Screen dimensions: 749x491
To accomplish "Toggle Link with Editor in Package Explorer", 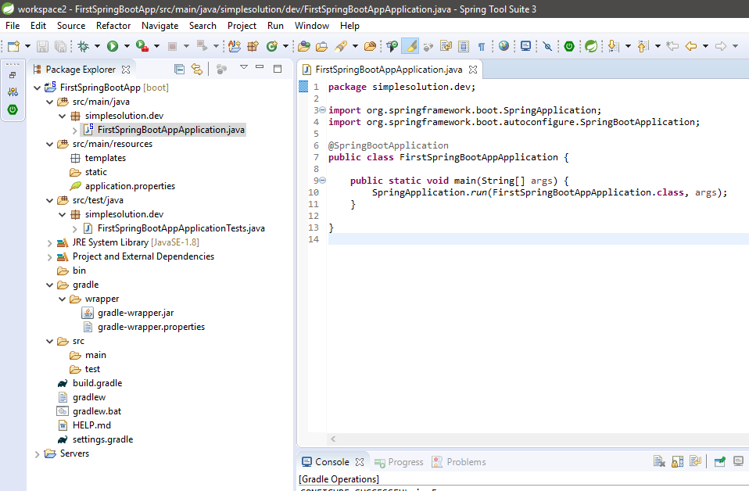I will [x=197, y=69].
